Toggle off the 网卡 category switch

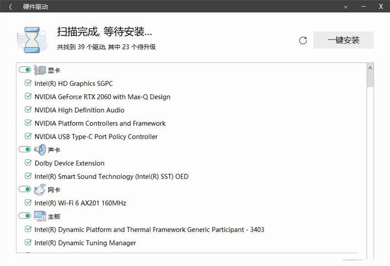point(25,189)
